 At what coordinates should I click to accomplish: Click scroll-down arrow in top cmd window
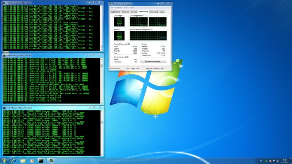101,50
